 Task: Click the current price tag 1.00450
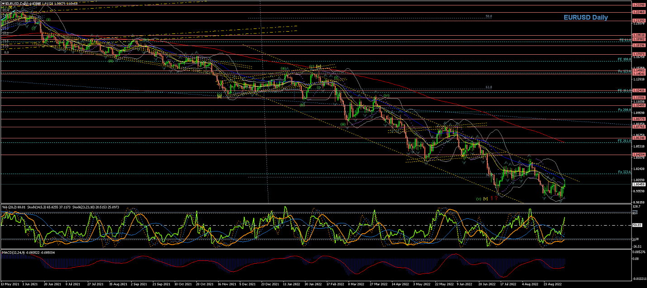click(639, 184)
